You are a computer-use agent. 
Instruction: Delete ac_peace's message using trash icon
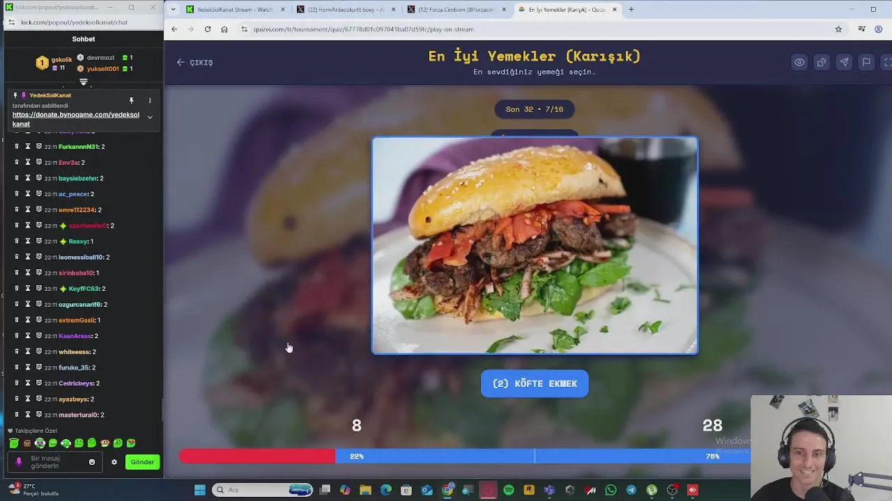[17, 194]
